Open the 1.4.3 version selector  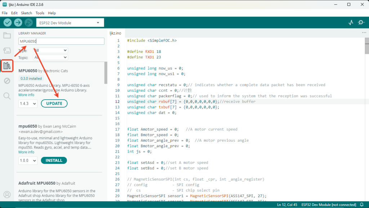click(28, 104)
